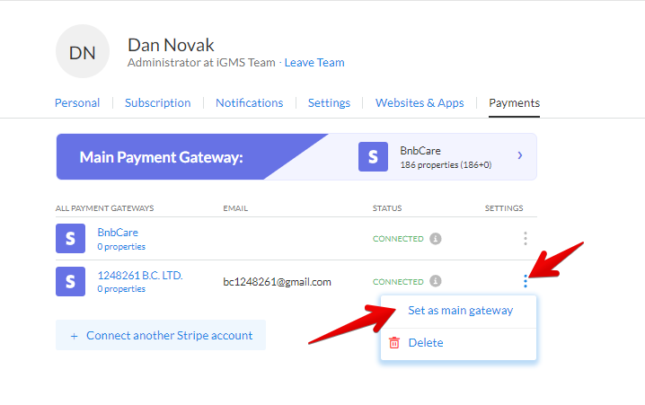Click info icon next to BnbCare Connected status
Image resolution: width=645 pixels, height=405 pixels.
[x=435, y=239]
